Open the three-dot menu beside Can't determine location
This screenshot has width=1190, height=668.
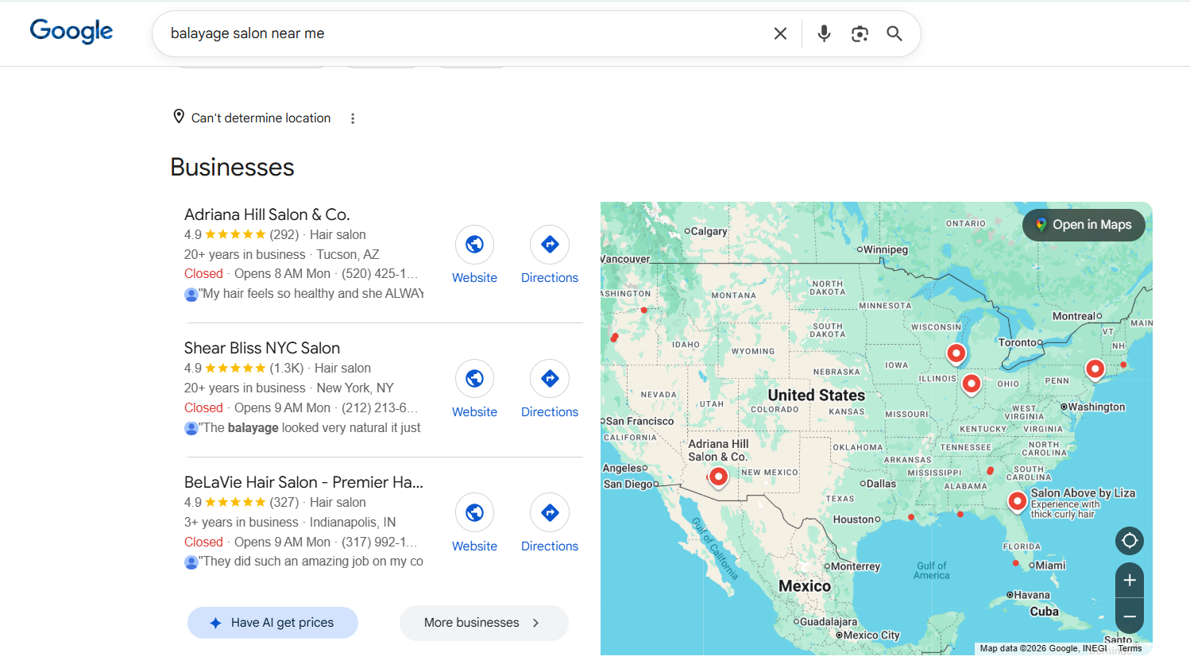[353, 118]
